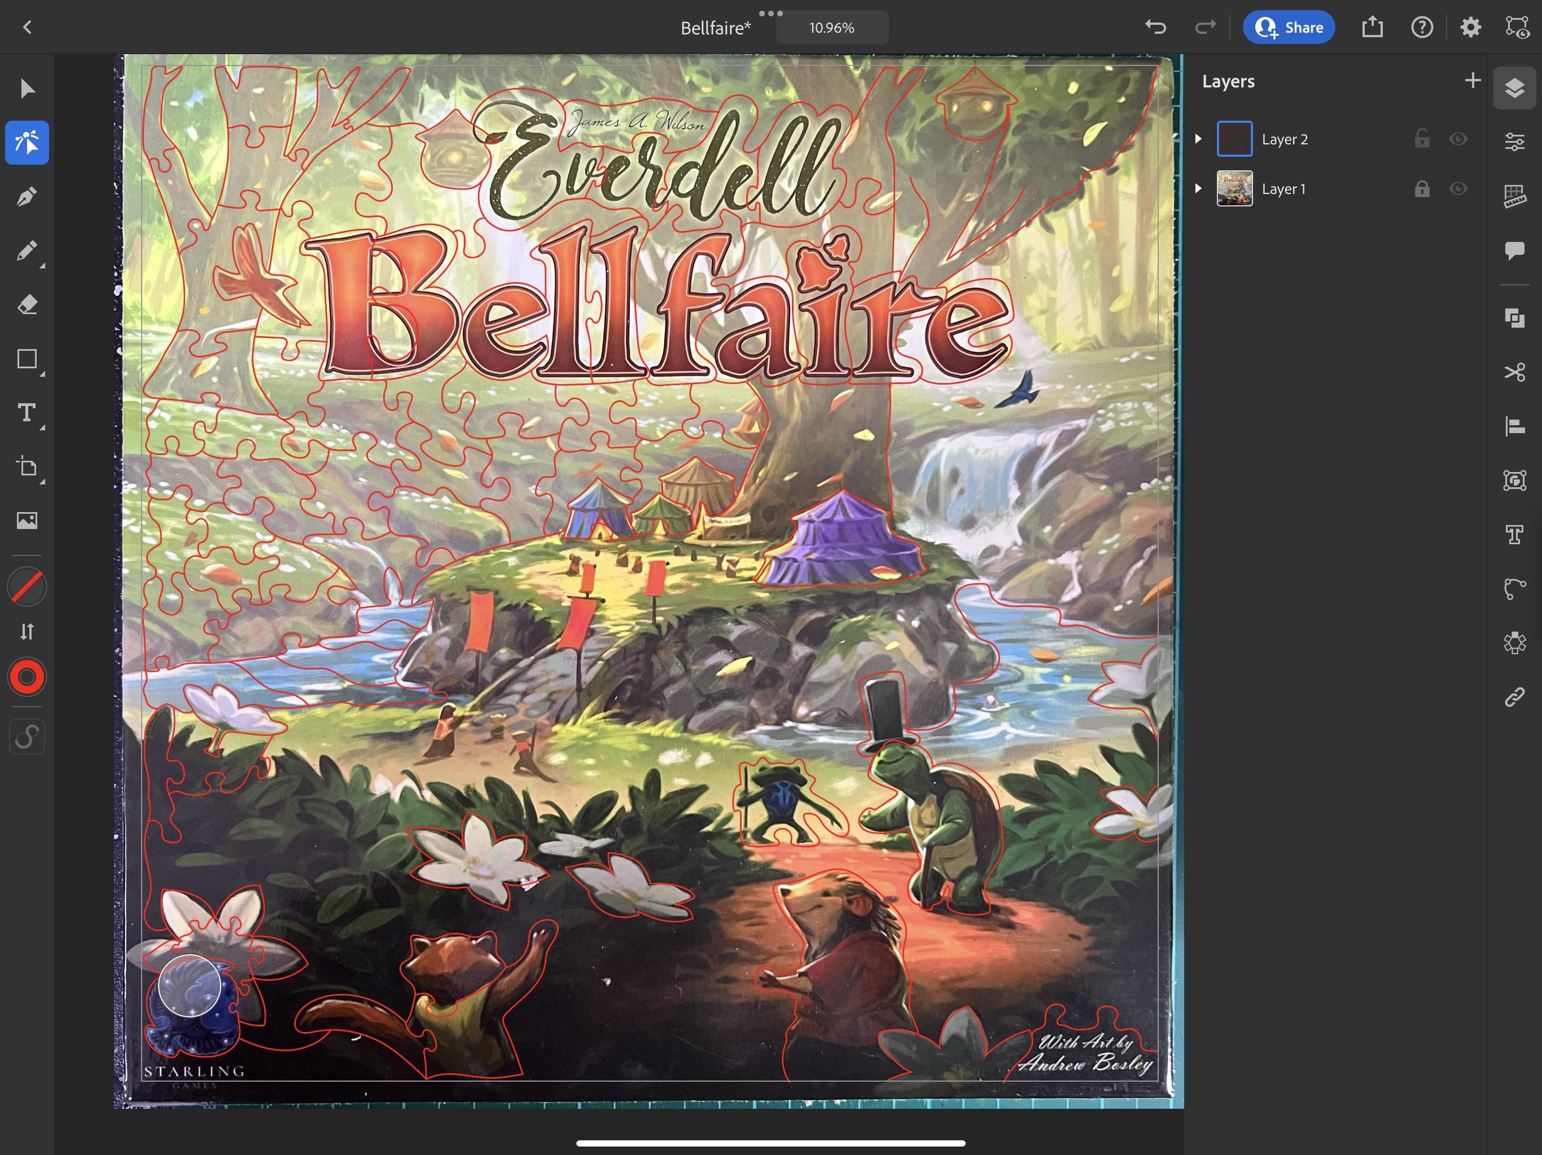Open the Artboard tool

[27, 467]
